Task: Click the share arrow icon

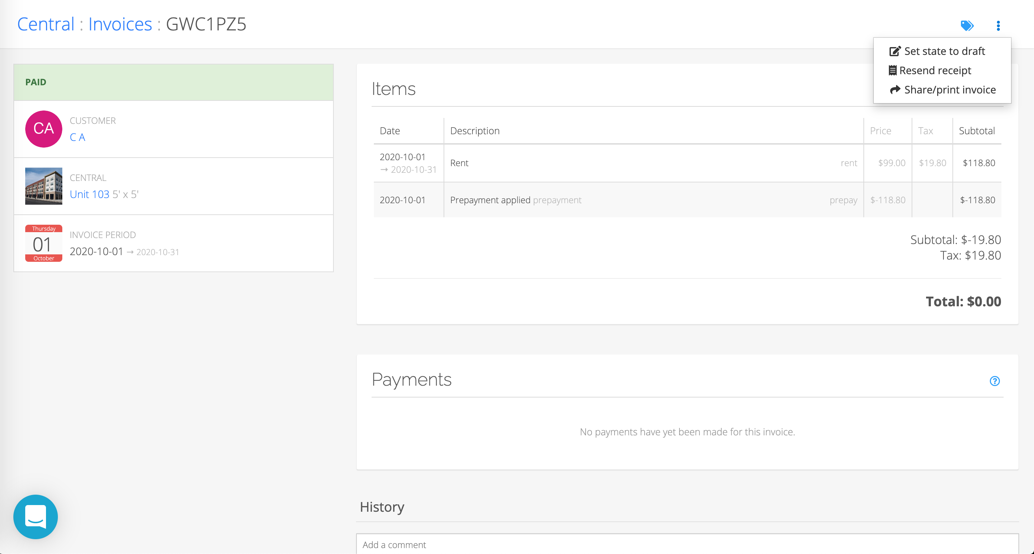Action: [895, 89]
